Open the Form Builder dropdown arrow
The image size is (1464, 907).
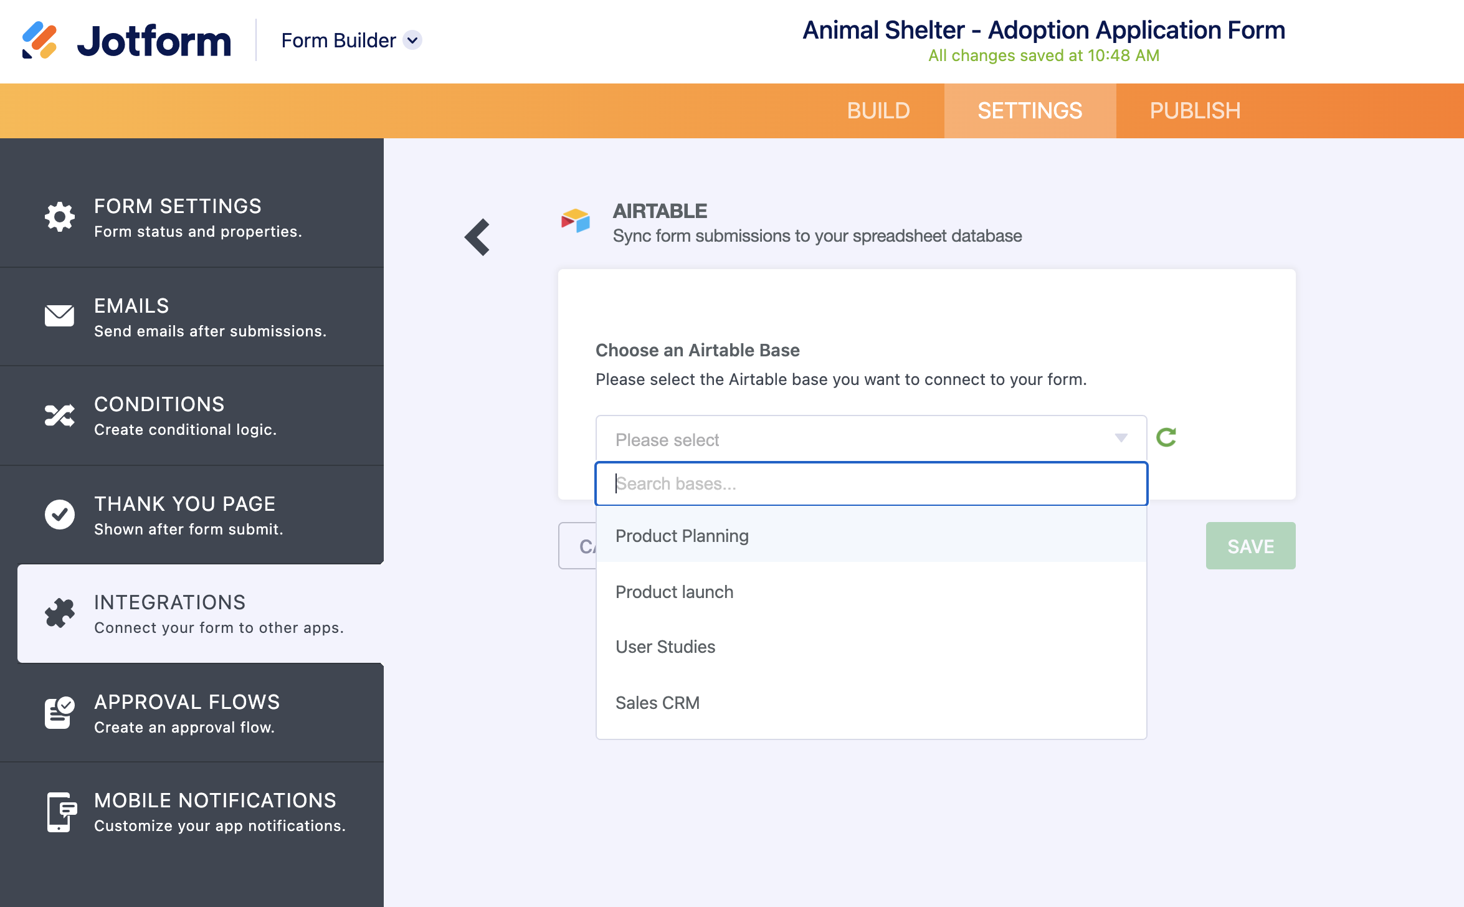pos(412,40)
